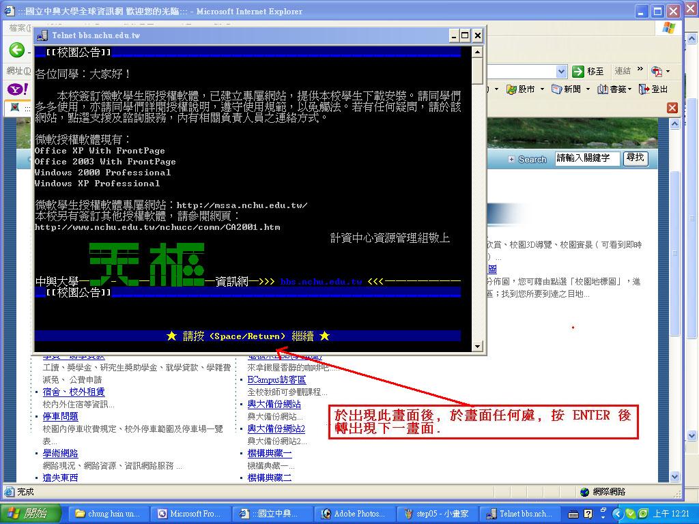The image size is (699, 524).
Task: Click the green Go arrow beside 移至
Action: tap(577, 71)
